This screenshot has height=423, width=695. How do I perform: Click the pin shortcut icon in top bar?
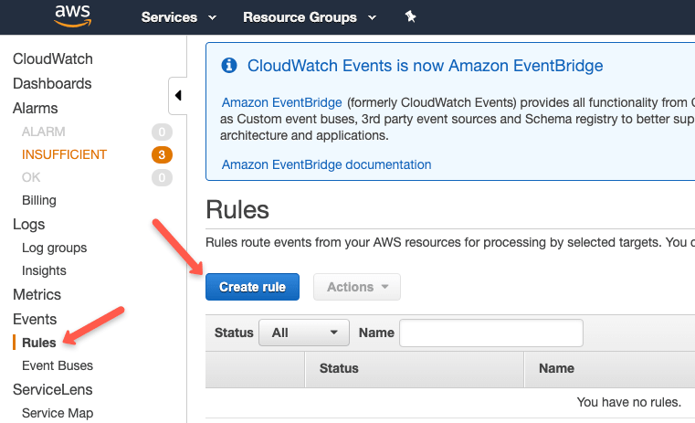pos(410,16)
